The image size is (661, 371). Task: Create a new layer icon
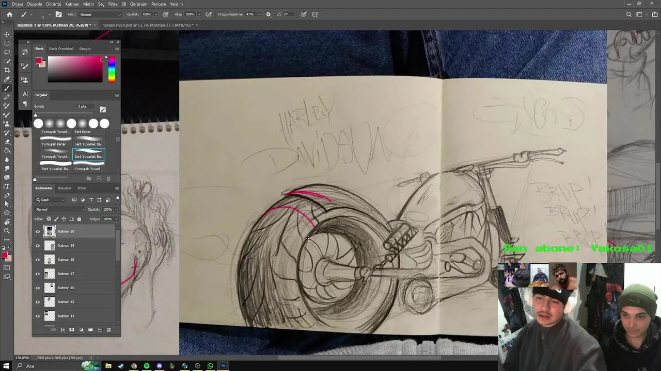[x=100, y=330]
